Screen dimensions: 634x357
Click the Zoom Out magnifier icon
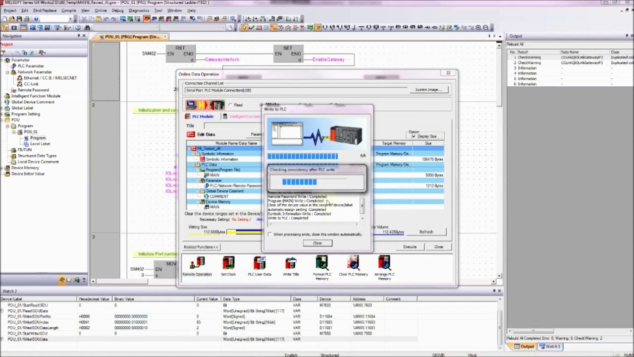point(485,28)
